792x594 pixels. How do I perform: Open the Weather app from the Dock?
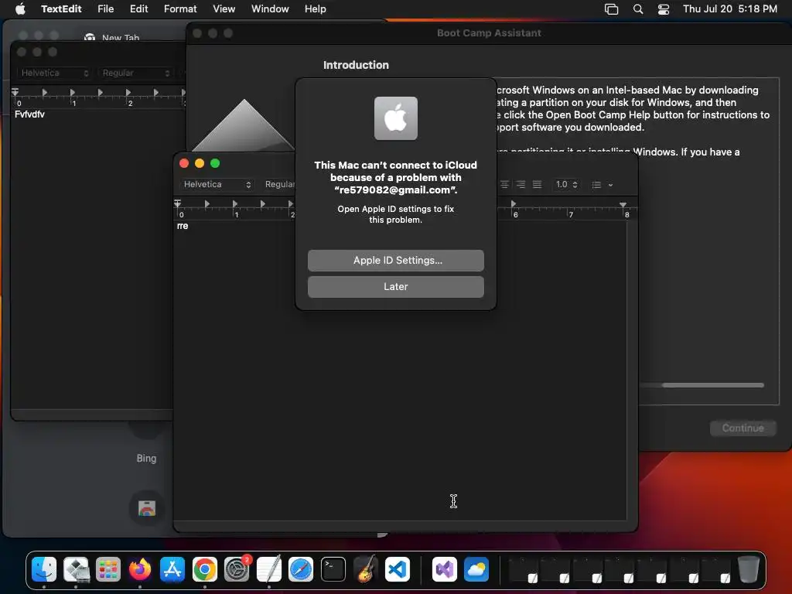(x=476, y=569)
